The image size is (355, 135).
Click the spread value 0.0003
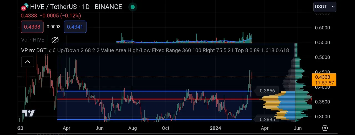[54, 27]
